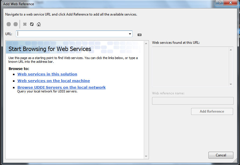Viewport: 240px width, 165px height.
Task: Click the Add Reference button
Action: (212, 111)
